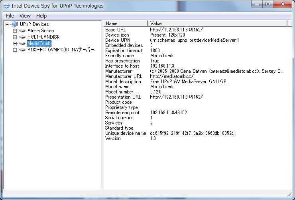This screenshot has width=295, height=200.
Task: Expand the P182-PC WMP12 DLNA node
Action: pyautogui.click(x=15, y=50)
